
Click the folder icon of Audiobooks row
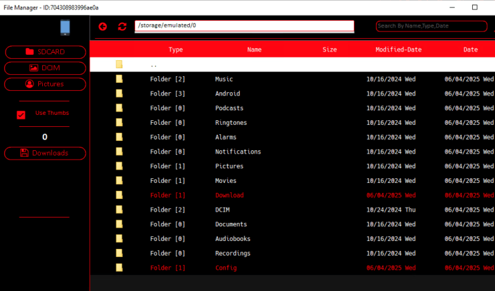tap(119, 238)
